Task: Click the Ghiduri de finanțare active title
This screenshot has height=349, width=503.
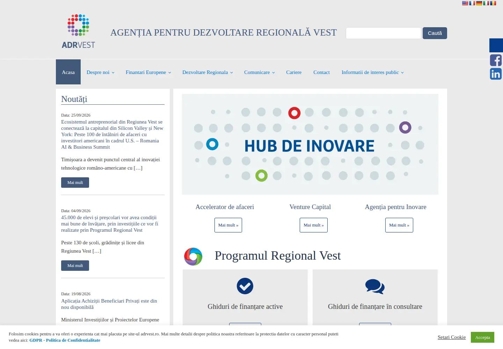Action: click(x=245, y=306)
